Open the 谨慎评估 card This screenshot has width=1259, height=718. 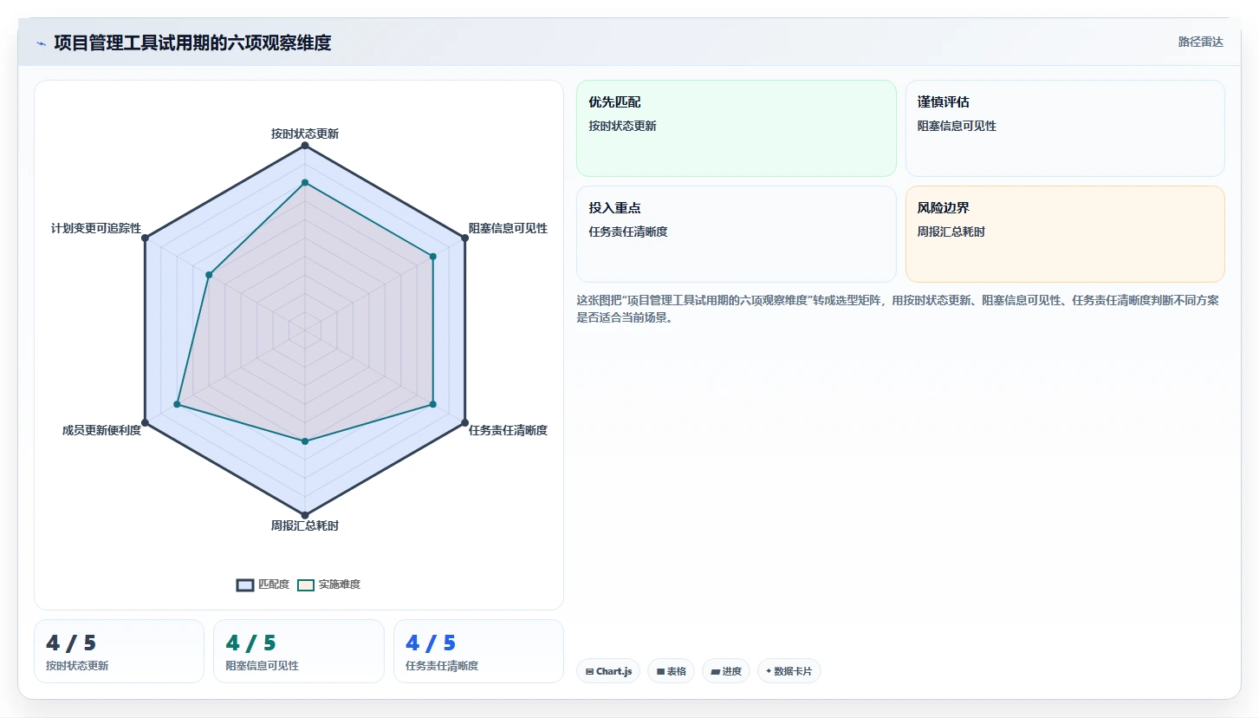1065,128
